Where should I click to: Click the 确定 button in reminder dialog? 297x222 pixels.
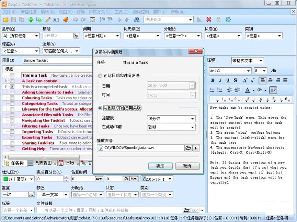[x=160, y=166]
